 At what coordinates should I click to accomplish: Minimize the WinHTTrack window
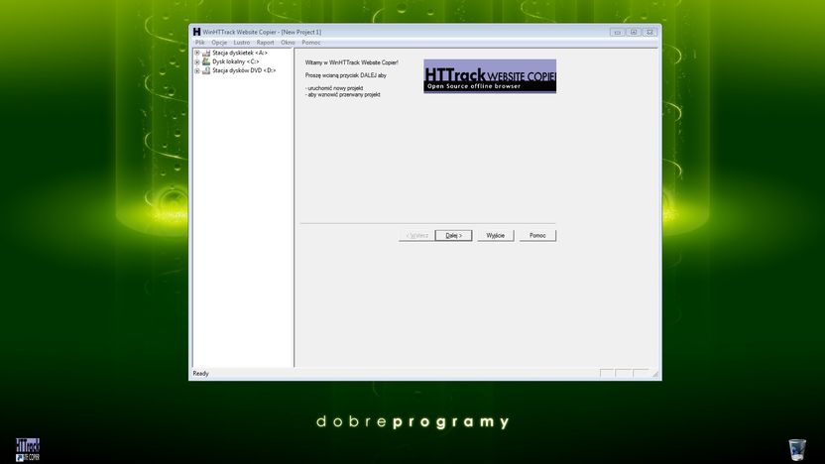618,32
